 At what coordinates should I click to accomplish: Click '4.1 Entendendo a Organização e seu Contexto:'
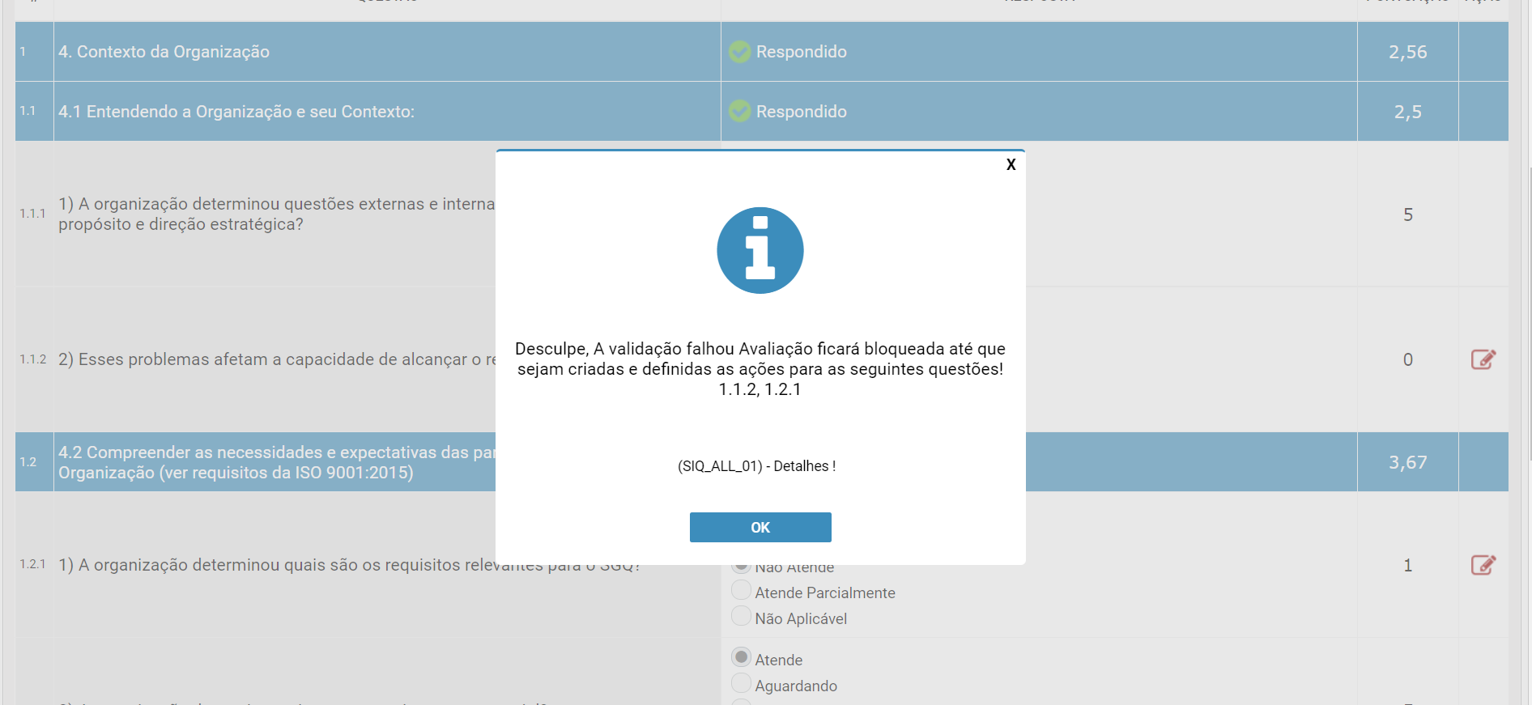236,112
